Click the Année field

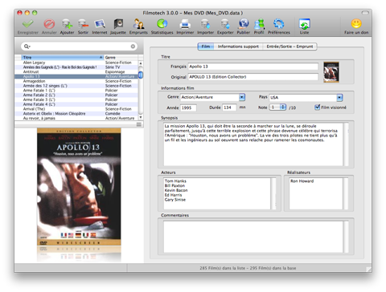pos(188,107)
